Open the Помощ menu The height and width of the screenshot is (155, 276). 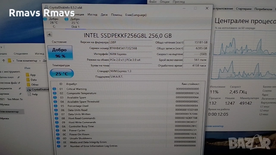pos(116,15)
